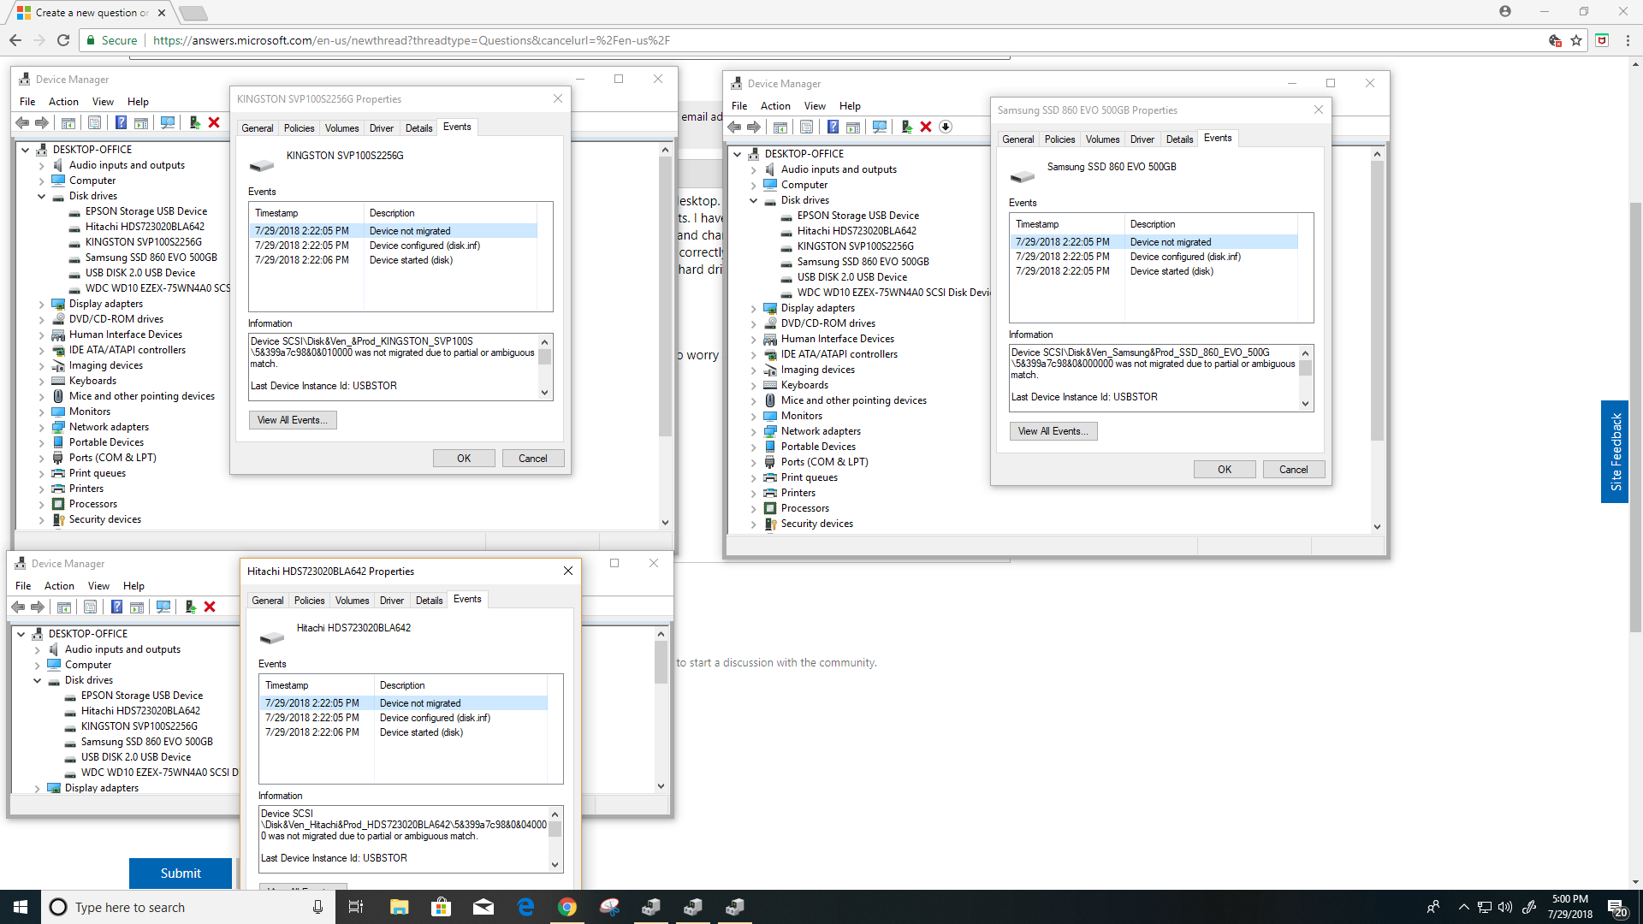Open File Explorer from the taskbar
Viewport: 1643px width, 924px height.
click(399, 907)
